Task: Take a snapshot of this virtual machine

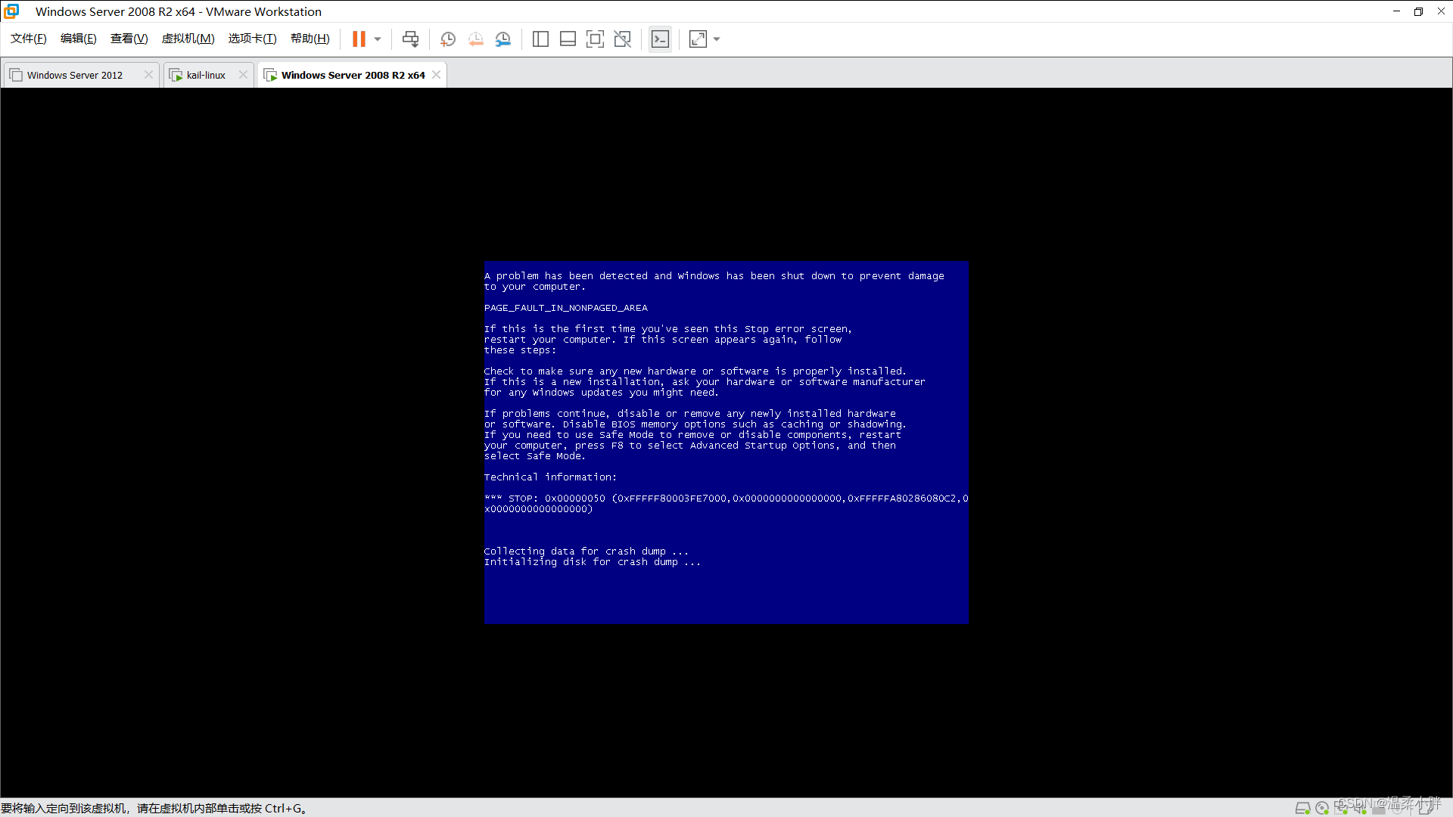Action: pyautogui.click(x=448, y=39)
